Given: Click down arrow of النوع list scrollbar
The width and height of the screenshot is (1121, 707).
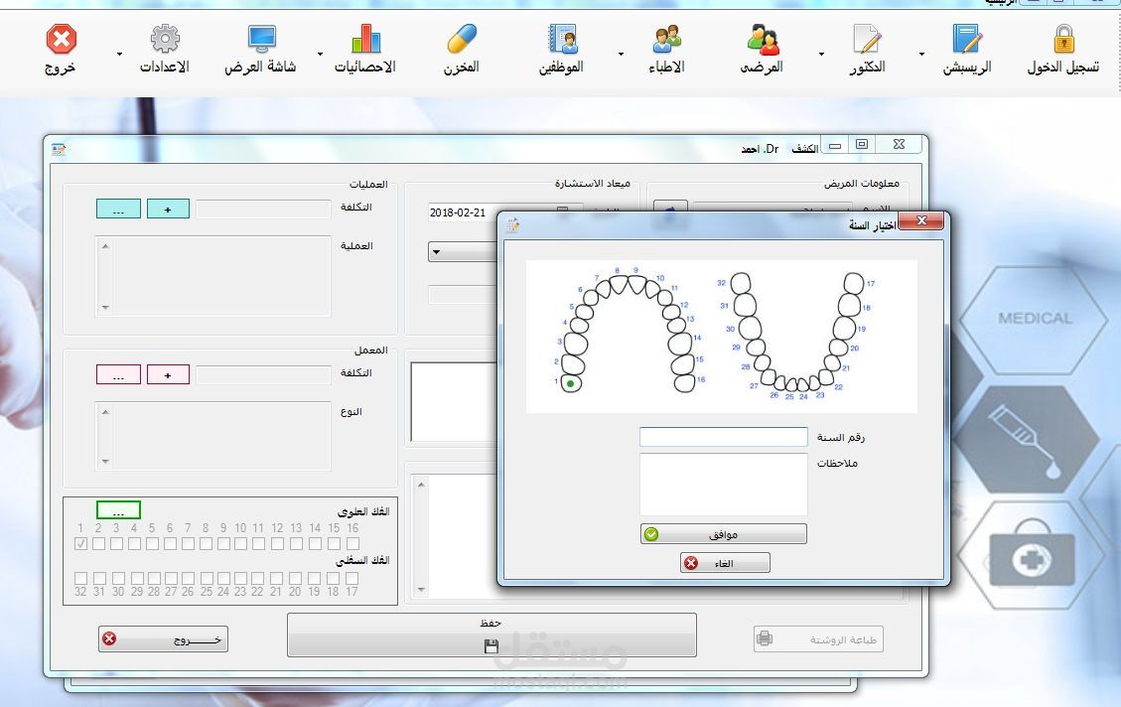Looking at the screenshot, I should tap(106, 462).
